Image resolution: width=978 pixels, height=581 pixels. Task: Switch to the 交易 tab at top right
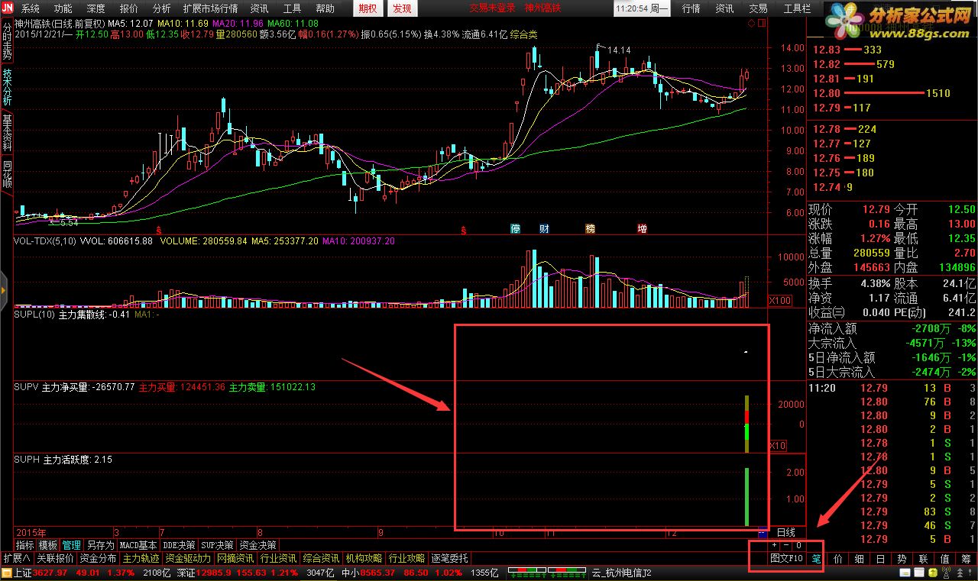tap(758, 8)
